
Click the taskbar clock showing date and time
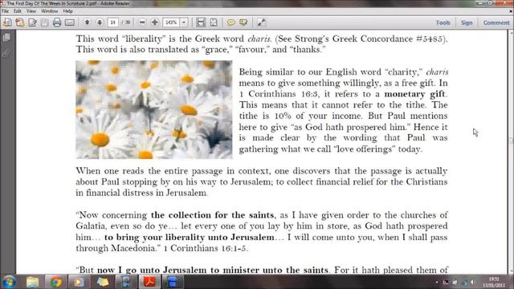tap(493, 282)
